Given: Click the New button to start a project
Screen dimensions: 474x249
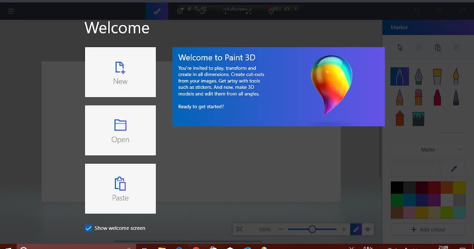Looking at the screenshot, I should 120,72.
